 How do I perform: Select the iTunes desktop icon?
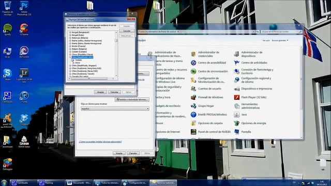[x=24, y=97]
